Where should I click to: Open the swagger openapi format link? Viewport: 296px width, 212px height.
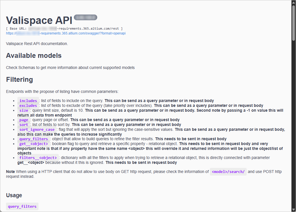(66, 33)
